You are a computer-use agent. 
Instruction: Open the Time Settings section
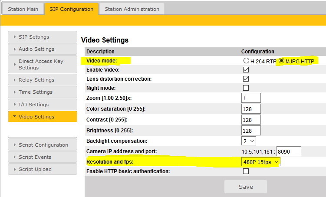(x=42, y=92)
